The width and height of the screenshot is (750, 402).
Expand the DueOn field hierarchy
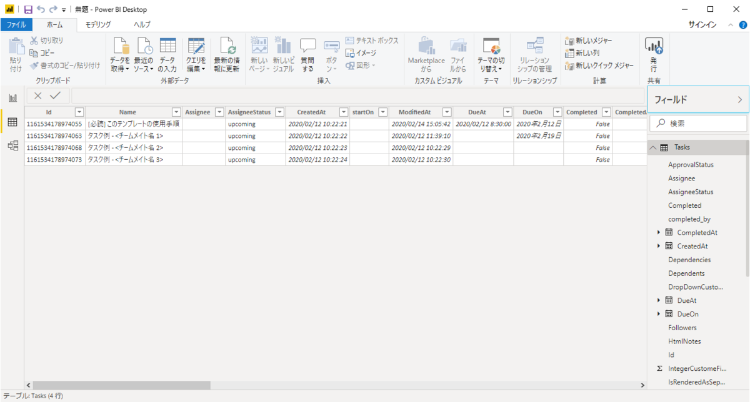click(659, 314)
